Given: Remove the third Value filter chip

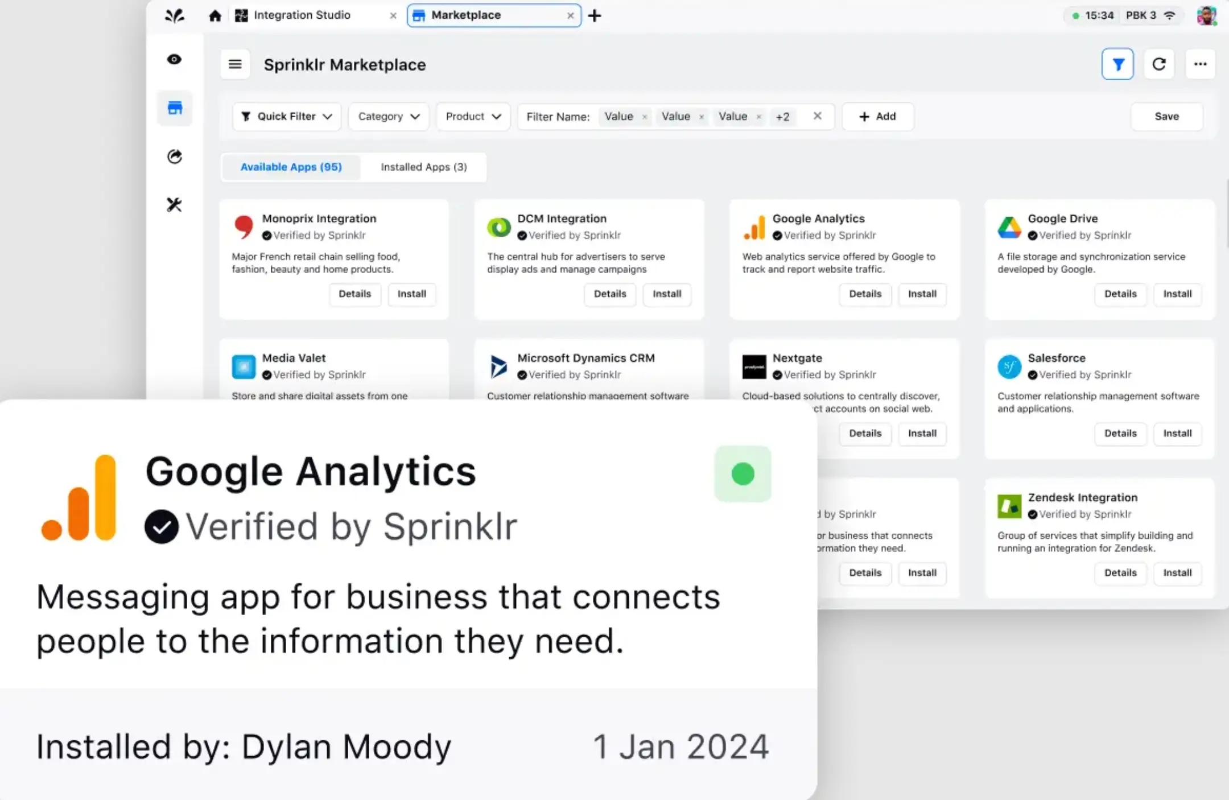Looking at the screenshot, I should click(758, 117).
